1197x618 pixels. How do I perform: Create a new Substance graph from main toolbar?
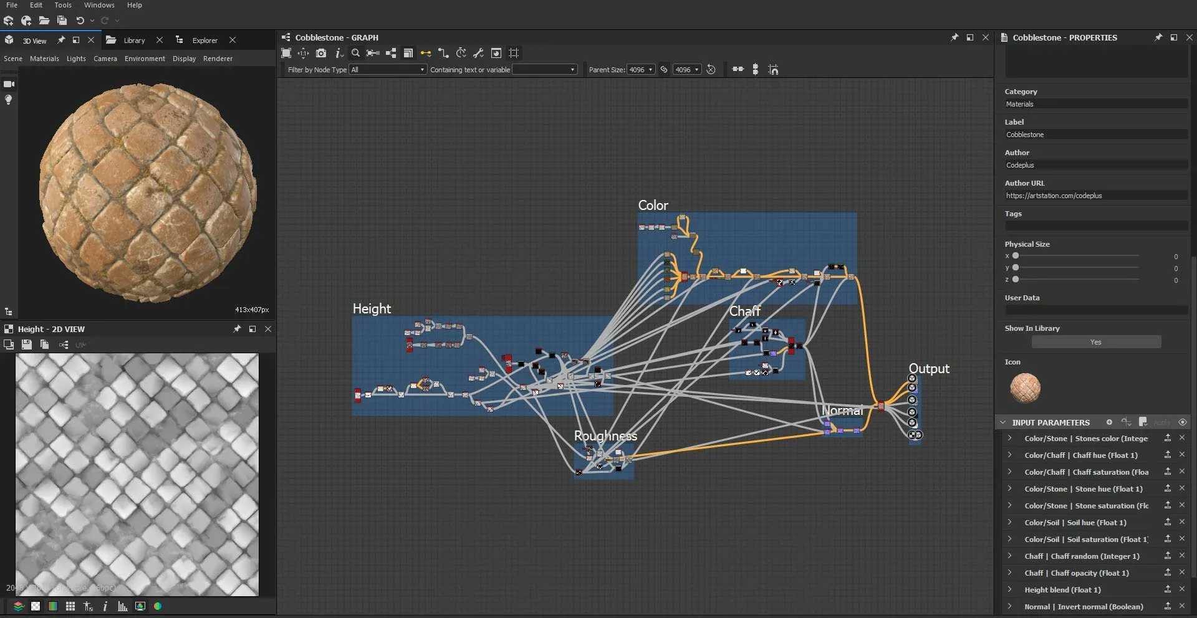tap(9, 21)
